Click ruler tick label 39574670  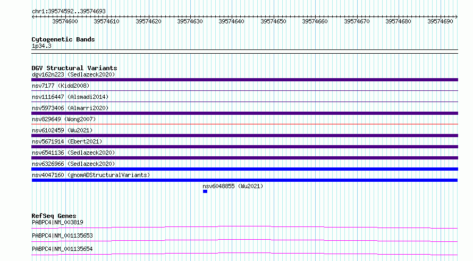(x=357, y=21)
